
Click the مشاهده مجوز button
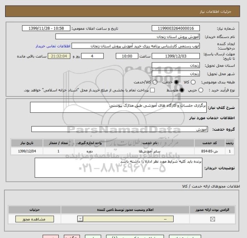[35, 219]
